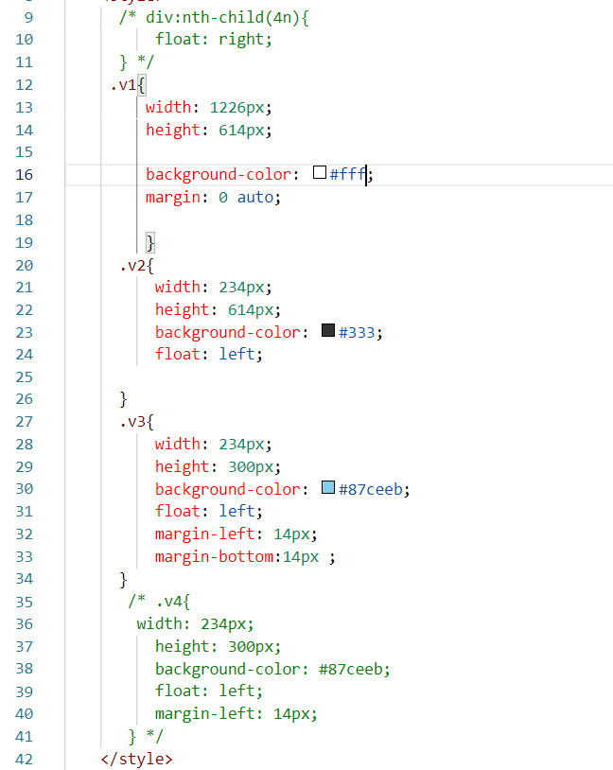Click closing brace on line 26

point(123,399)
